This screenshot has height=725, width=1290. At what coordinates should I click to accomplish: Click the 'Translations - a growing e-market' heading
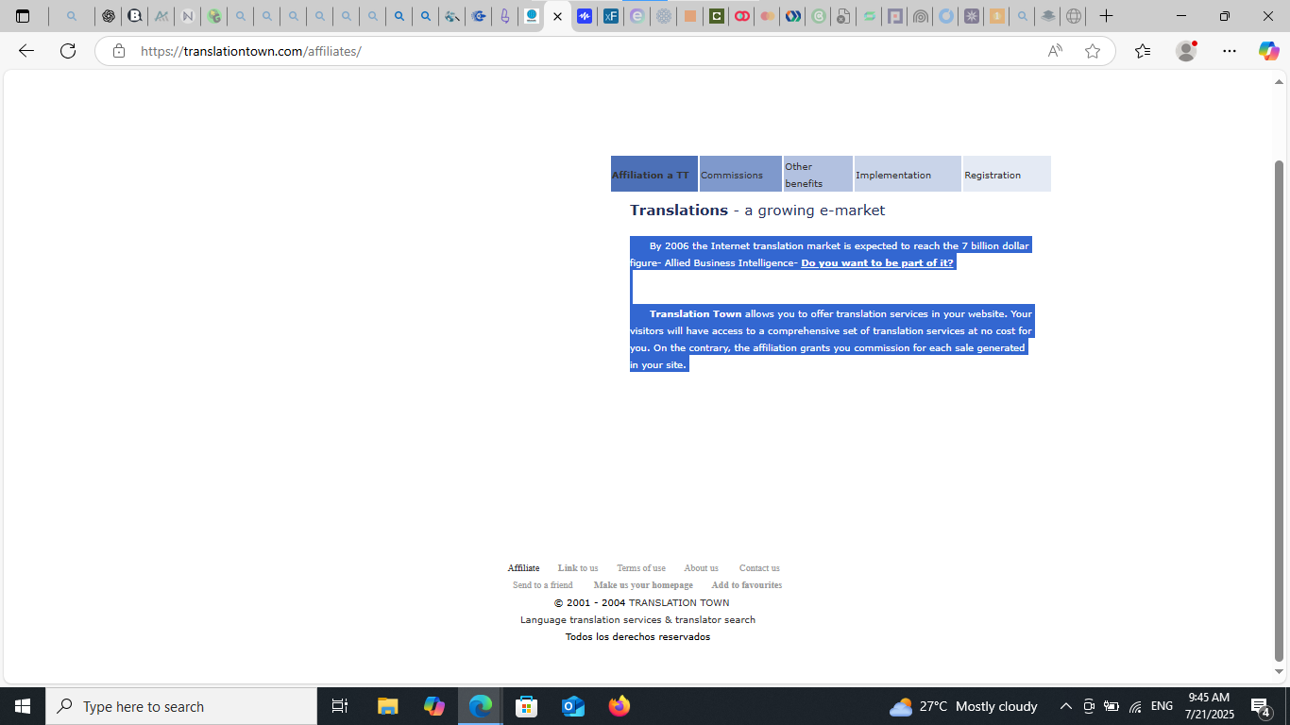(757, 210)
